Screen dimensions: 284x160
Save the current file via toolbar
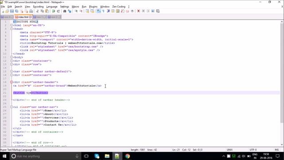point(12,11)
